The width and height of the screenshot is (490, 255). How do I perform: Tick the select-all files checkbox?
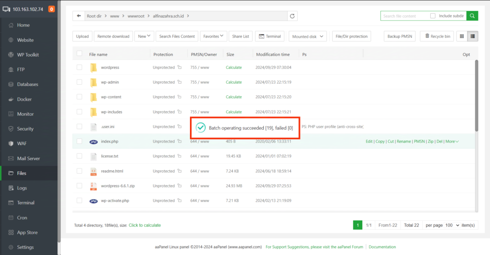[x=79, y=54]
